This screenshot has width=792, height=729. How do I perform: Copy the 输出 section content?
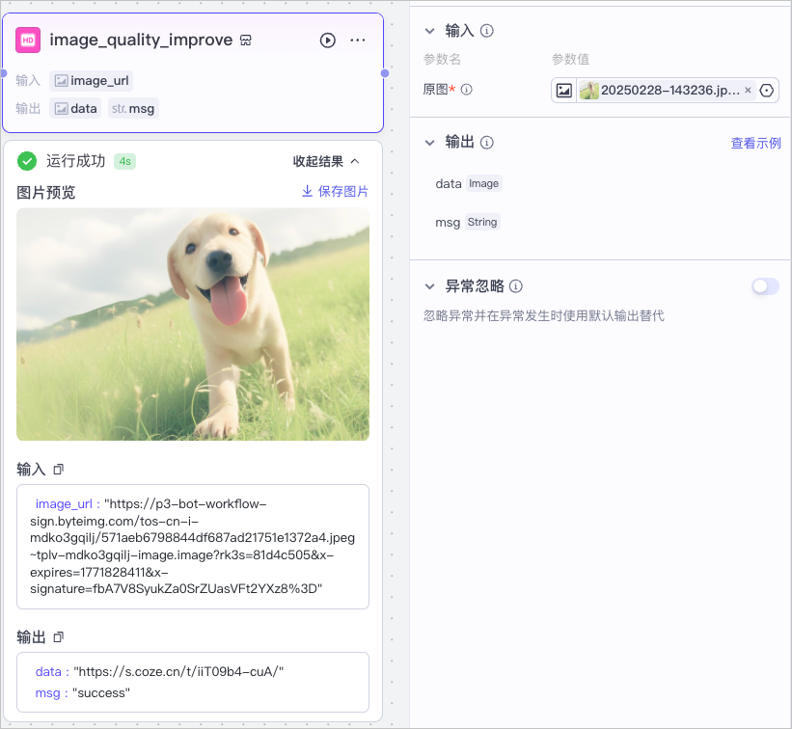(59, 637)
